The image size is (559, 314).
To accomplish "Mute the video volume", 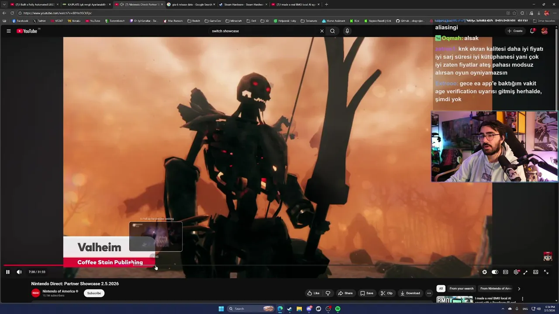I will [x=19, y=272].
